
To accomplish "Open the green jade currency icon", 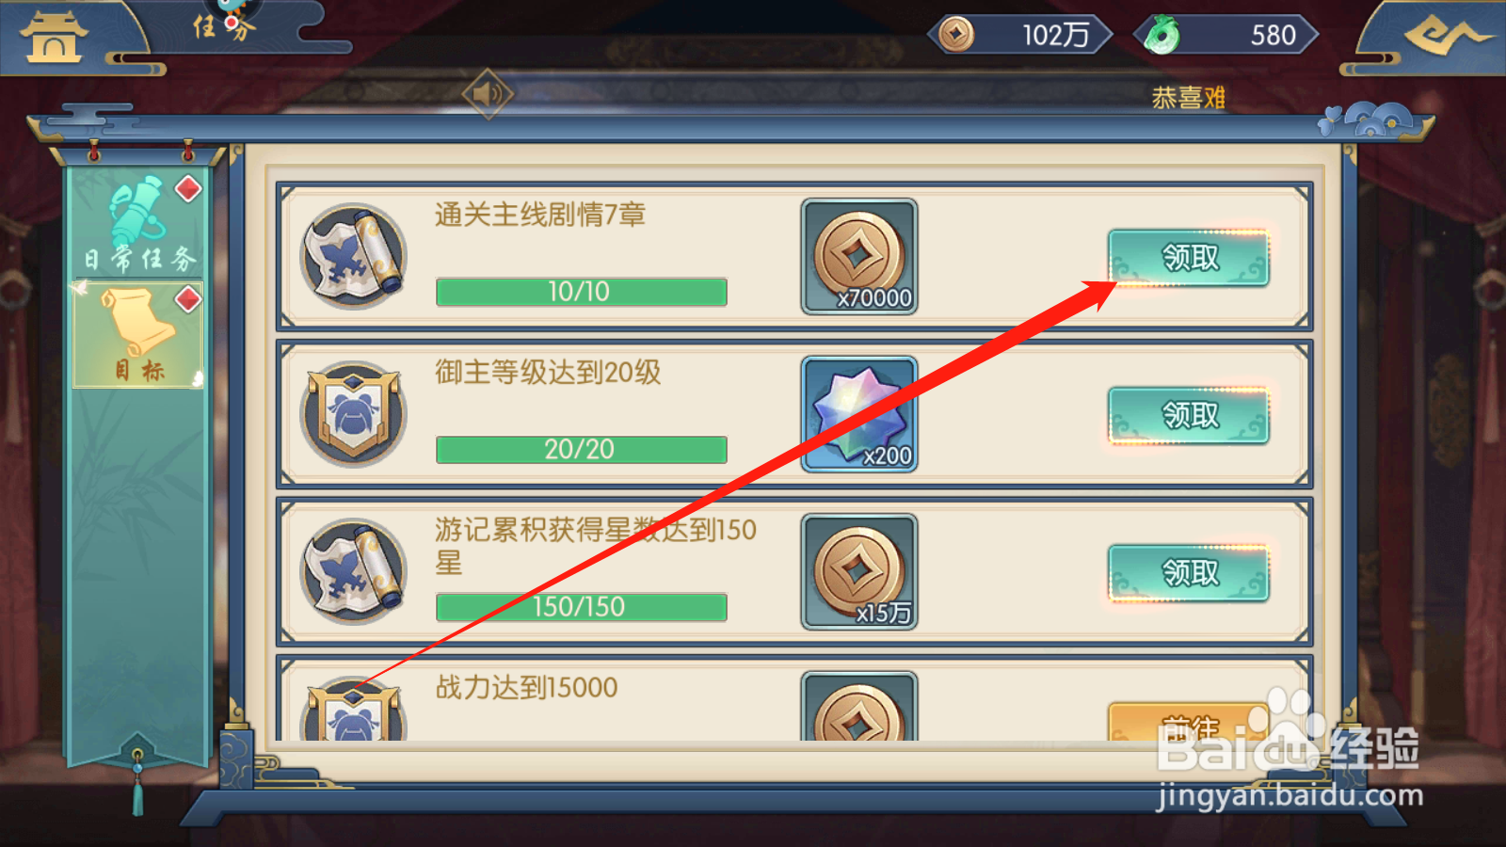I will click(x=1162, y=36).
